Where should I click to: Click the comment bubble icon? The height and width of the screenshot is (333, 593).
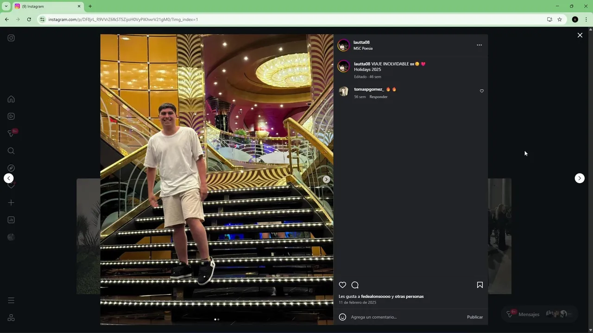(355, 285)
